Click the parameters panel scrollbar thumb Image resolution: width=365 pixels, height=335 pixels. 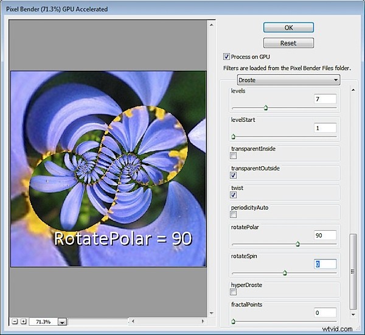[x=353, y=272]
